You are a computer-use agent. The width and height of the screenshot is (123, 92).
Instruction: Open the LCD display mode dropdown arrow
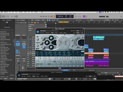73,17
